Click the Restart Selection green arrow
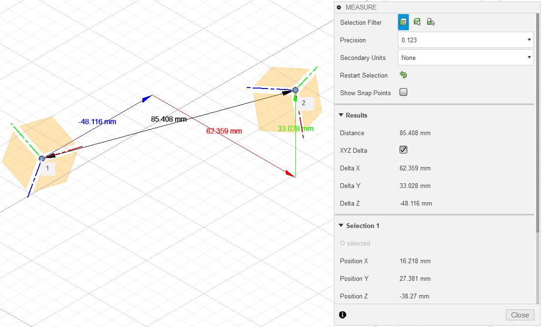The image size is (542, 327). (x=403, y=75)
